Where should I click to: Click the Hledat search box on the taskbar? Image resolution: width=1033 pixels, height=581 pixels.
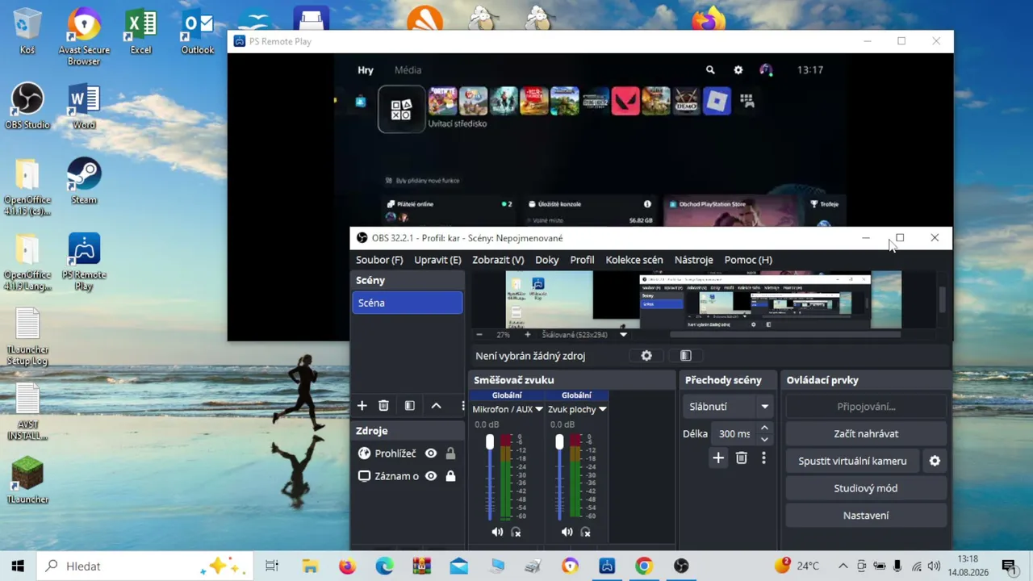(x=146, y=566)
